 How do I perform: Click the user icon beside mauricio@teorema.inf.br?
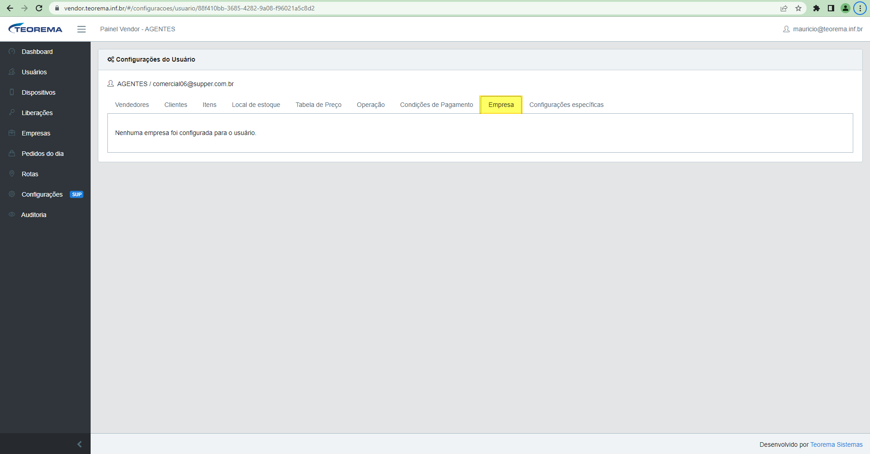tap(786, 29)
